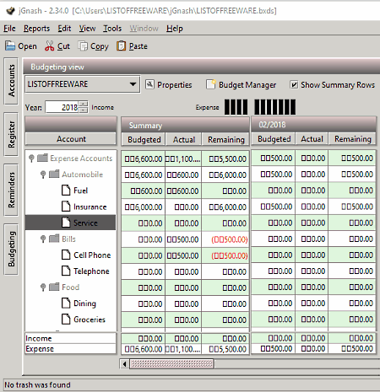Click the Expense Accounts folder icon
380x392 pixels.
(42, 158)
